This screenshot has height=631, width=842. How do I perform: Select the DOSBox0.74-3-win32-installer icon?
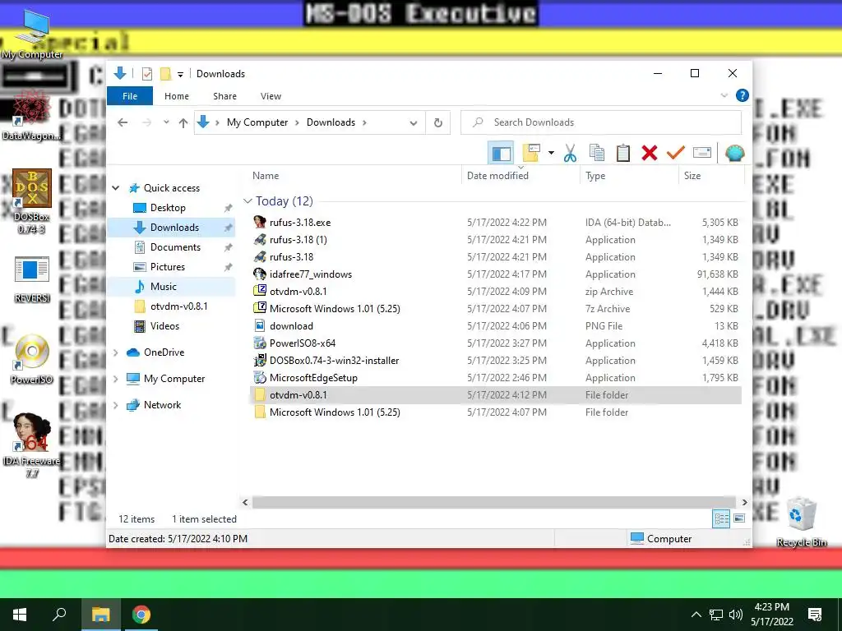(x=260, y=361)
